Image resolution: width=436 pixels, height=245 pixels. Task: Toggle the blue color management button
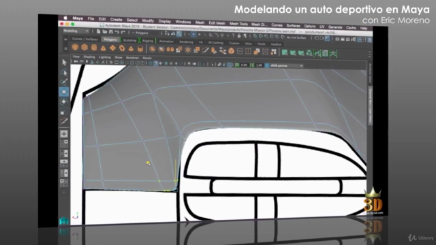[x=266, y=65]
